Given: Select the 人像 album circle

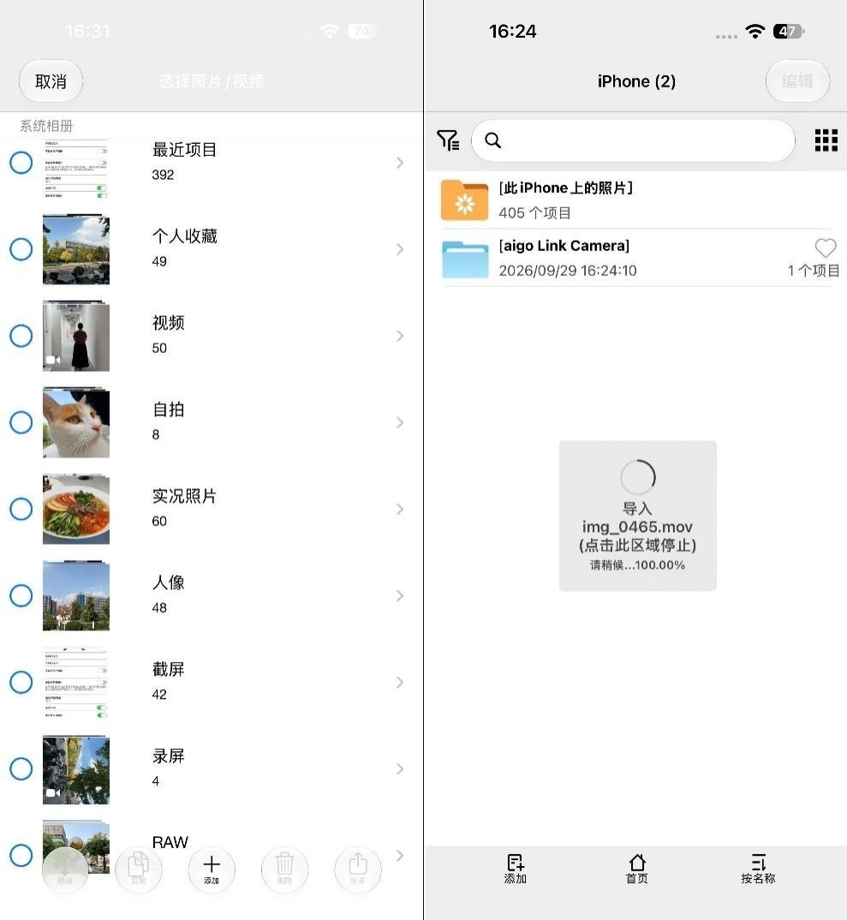Looking at the screenshot, I should pyautogui.click(x=21, y=595).
